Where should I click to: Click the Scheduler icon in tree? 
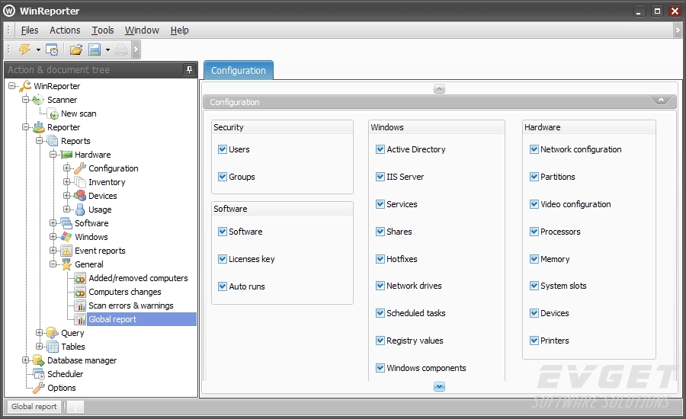point(39,374)
